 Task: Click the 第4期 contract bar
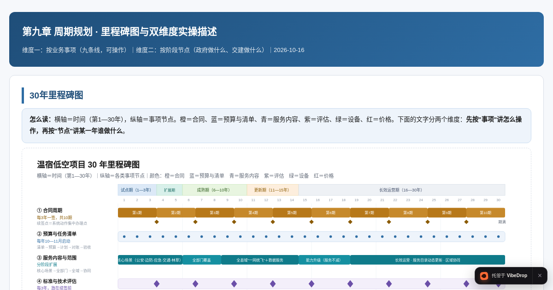(253, 213)
